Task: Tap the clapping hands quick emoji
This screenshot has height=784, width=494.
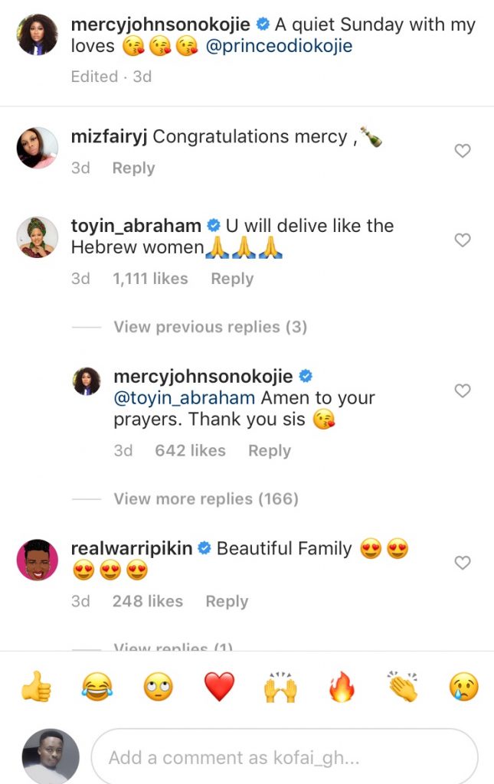Action: click(402, 686)
